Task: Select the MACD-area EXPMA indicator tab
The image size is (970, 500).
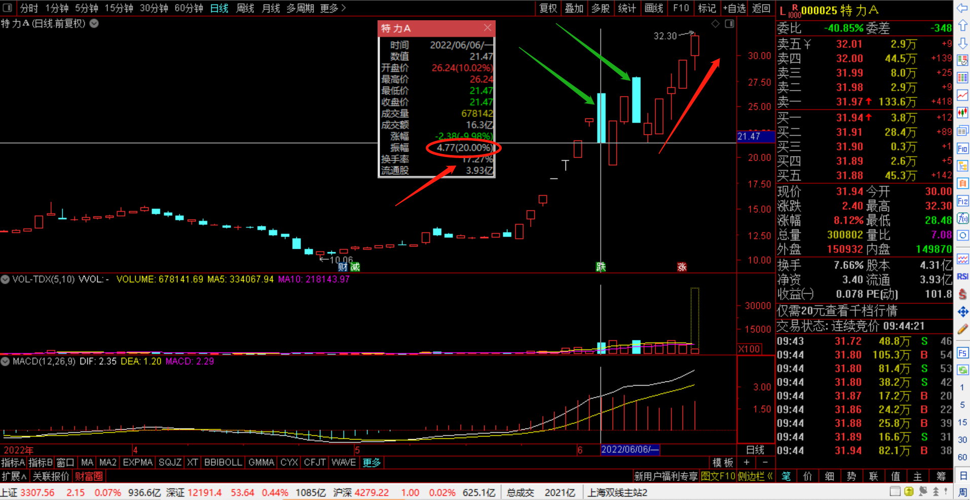Action: [x=137, y=463]
